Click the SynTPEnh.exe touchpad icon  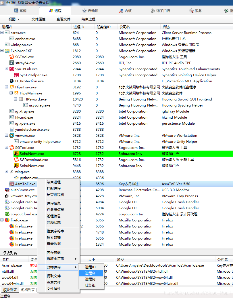(x=12, y=69)
